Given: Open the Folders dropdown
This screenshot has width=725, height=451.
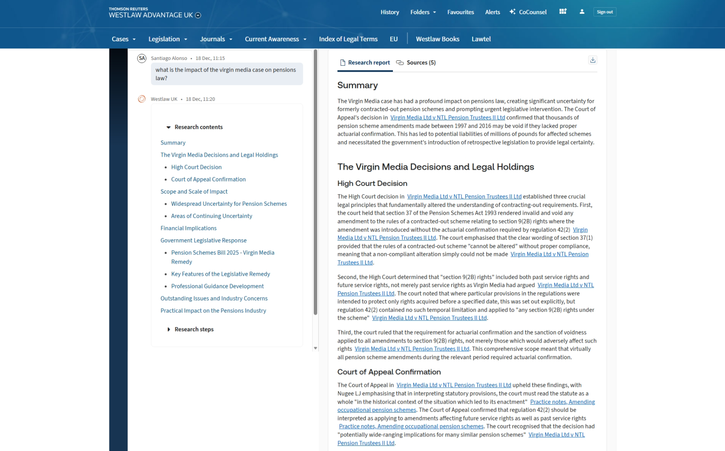Looking at the screenshot, I should pos(423,12).
